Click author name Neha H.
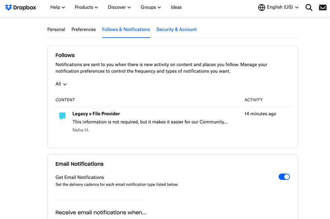 point(81,130)
